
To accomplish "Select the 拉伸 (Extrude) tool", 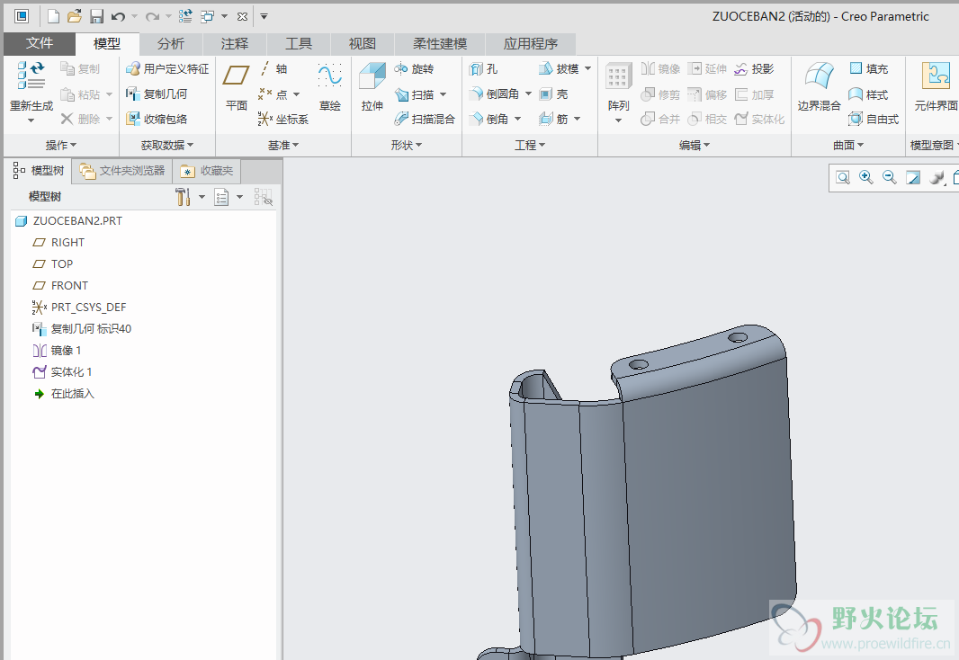I will click(372, 87).
